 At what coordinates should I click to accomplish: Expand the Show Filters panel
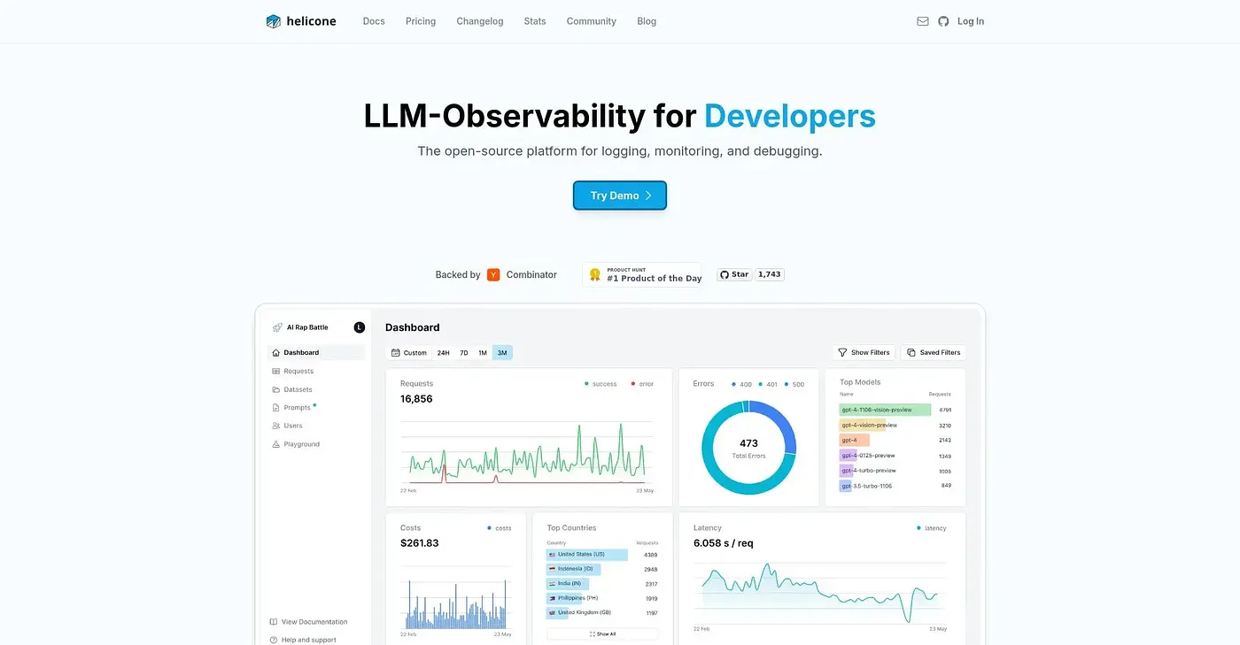(x=864, y=353)
